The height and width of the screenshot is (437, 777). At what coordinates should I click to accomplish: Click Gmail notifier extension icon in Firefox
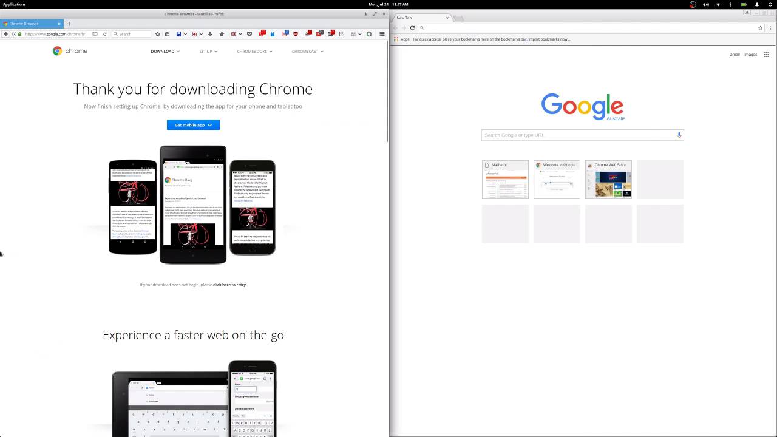284,33
